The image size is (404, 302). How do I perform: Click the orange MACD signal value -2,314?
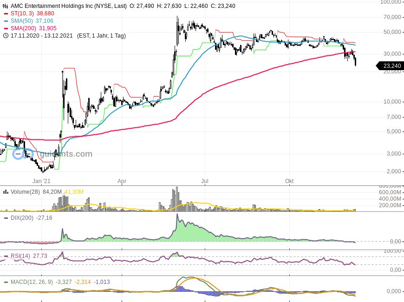[83, 282]
